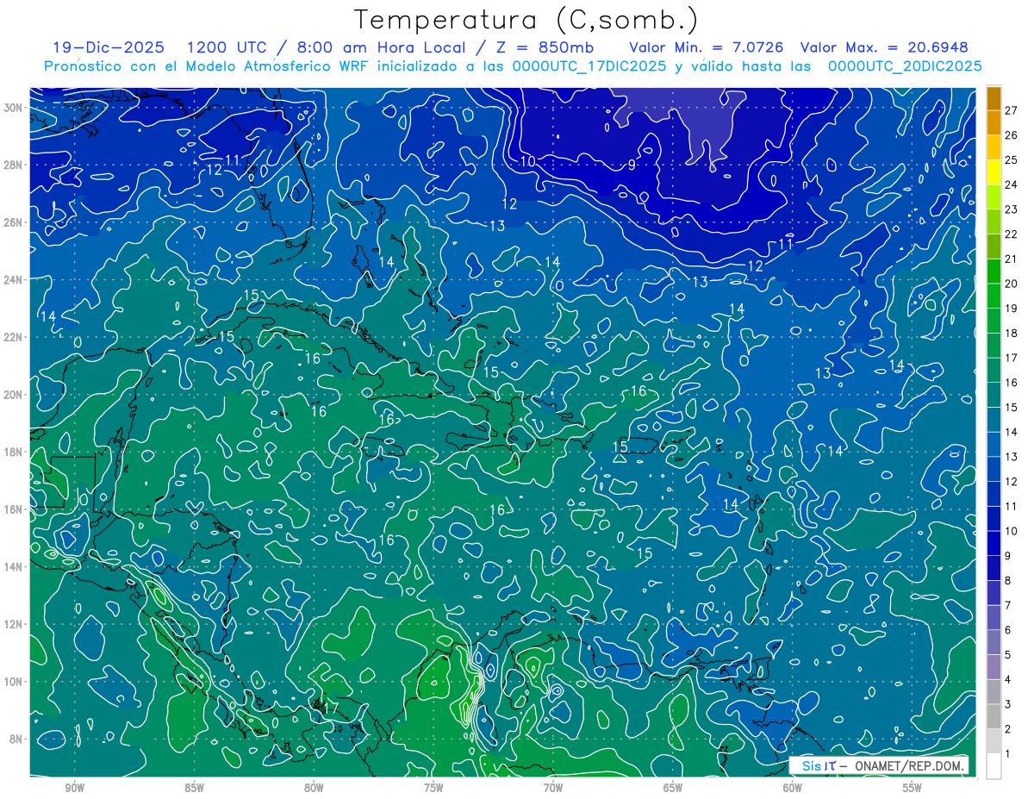Click the color scale swatch between 14 and 15
1034x799 pixels.
pos(994,420)
